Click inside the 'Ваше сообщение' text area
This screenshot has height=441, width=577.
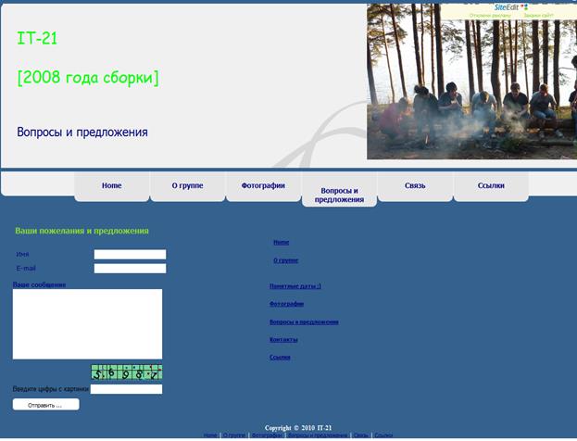pyautogui.click(x=87, y=323)
